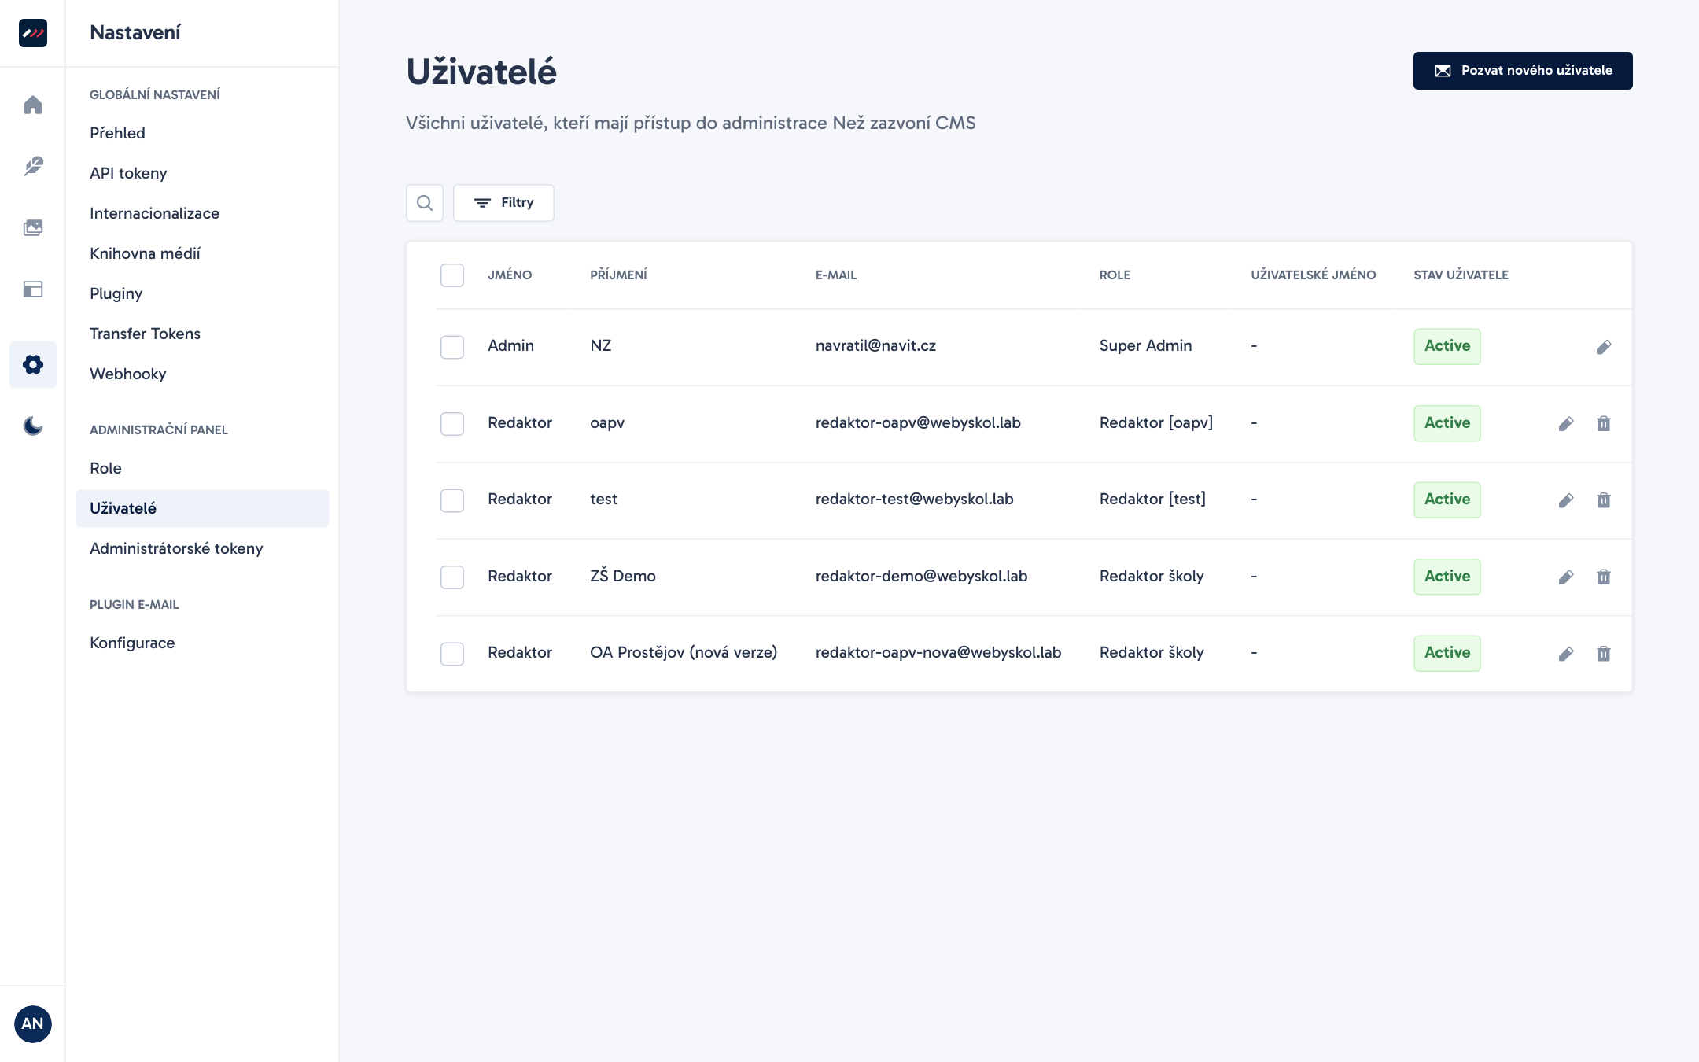Open Konfigurace e-mail plugin item
The width and height of the screenshot is (1699, 1062).
(202, 643)
